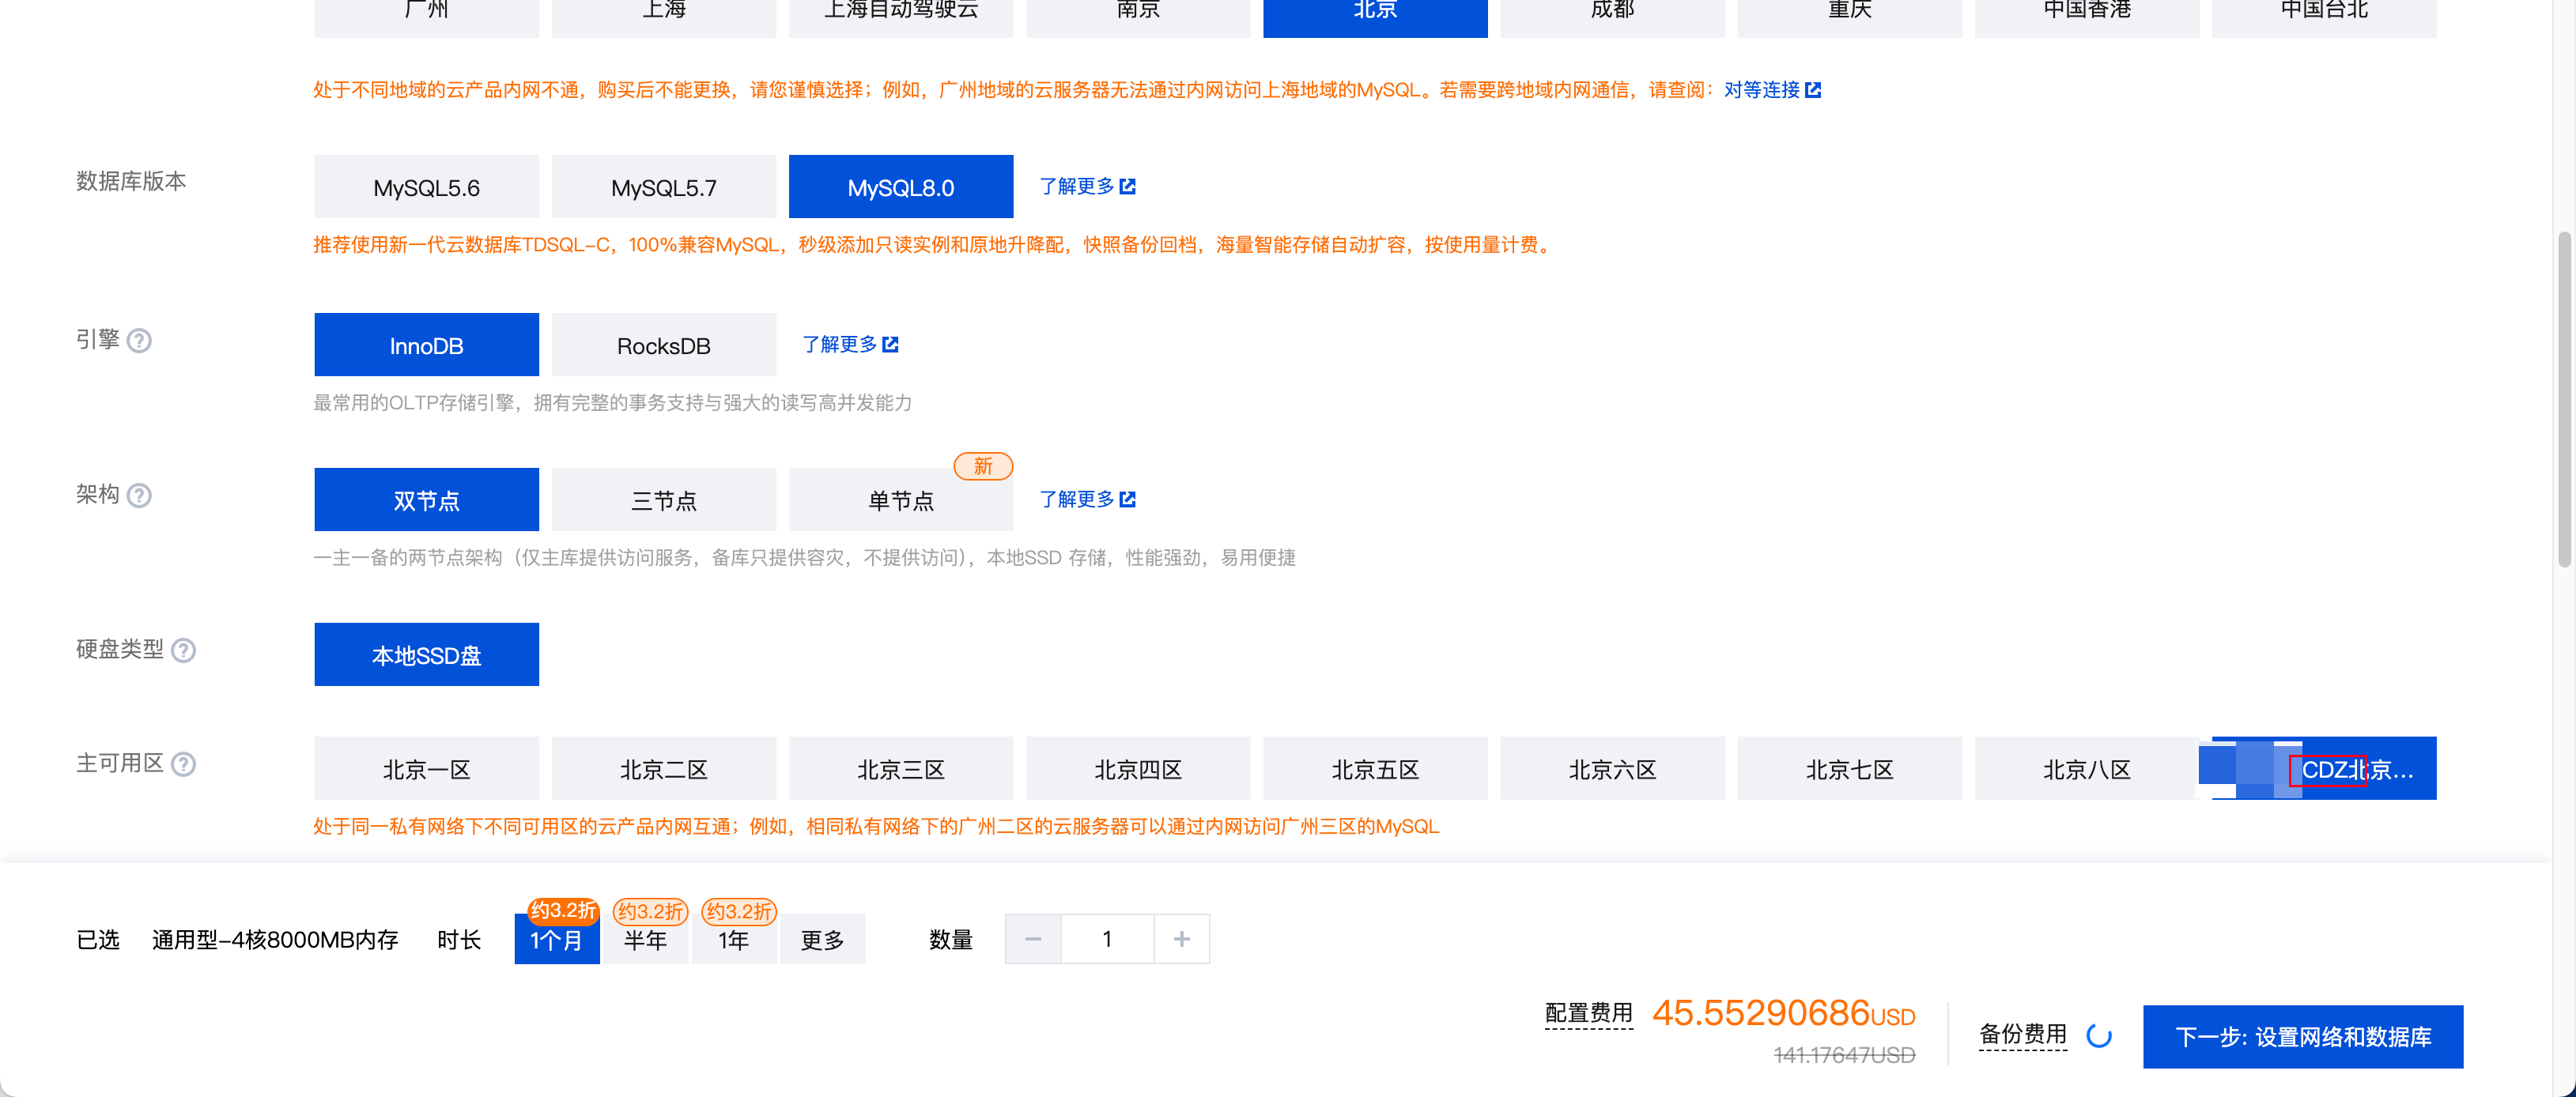This screenshot has width=2576, height=1097.
Task: Click plus icon to increase quantity
Action: click(1181, 939)
